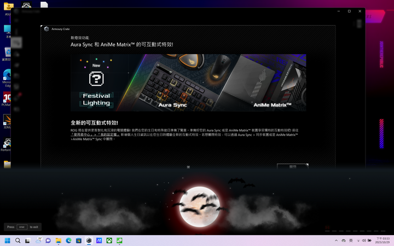Screen dimensions: 394x246
Task: Click the close button at dialog bottom right
Action: 292,166
